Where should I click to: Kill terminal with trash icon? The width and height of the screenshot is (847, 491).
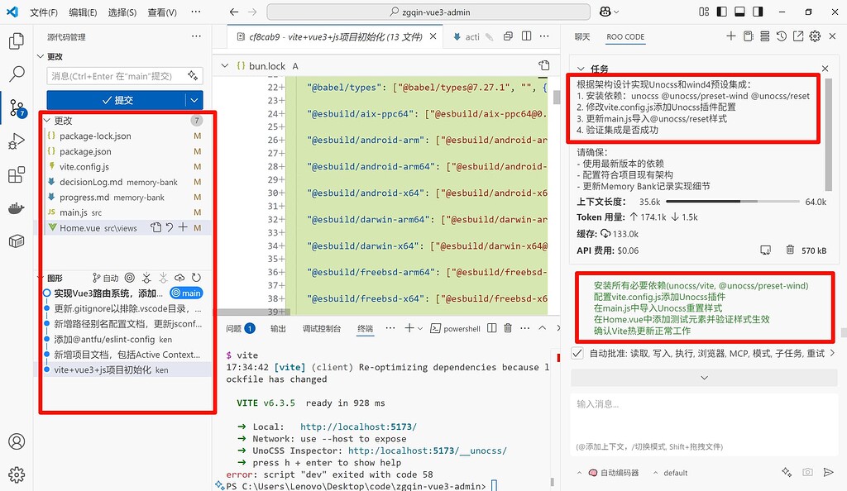508,328
